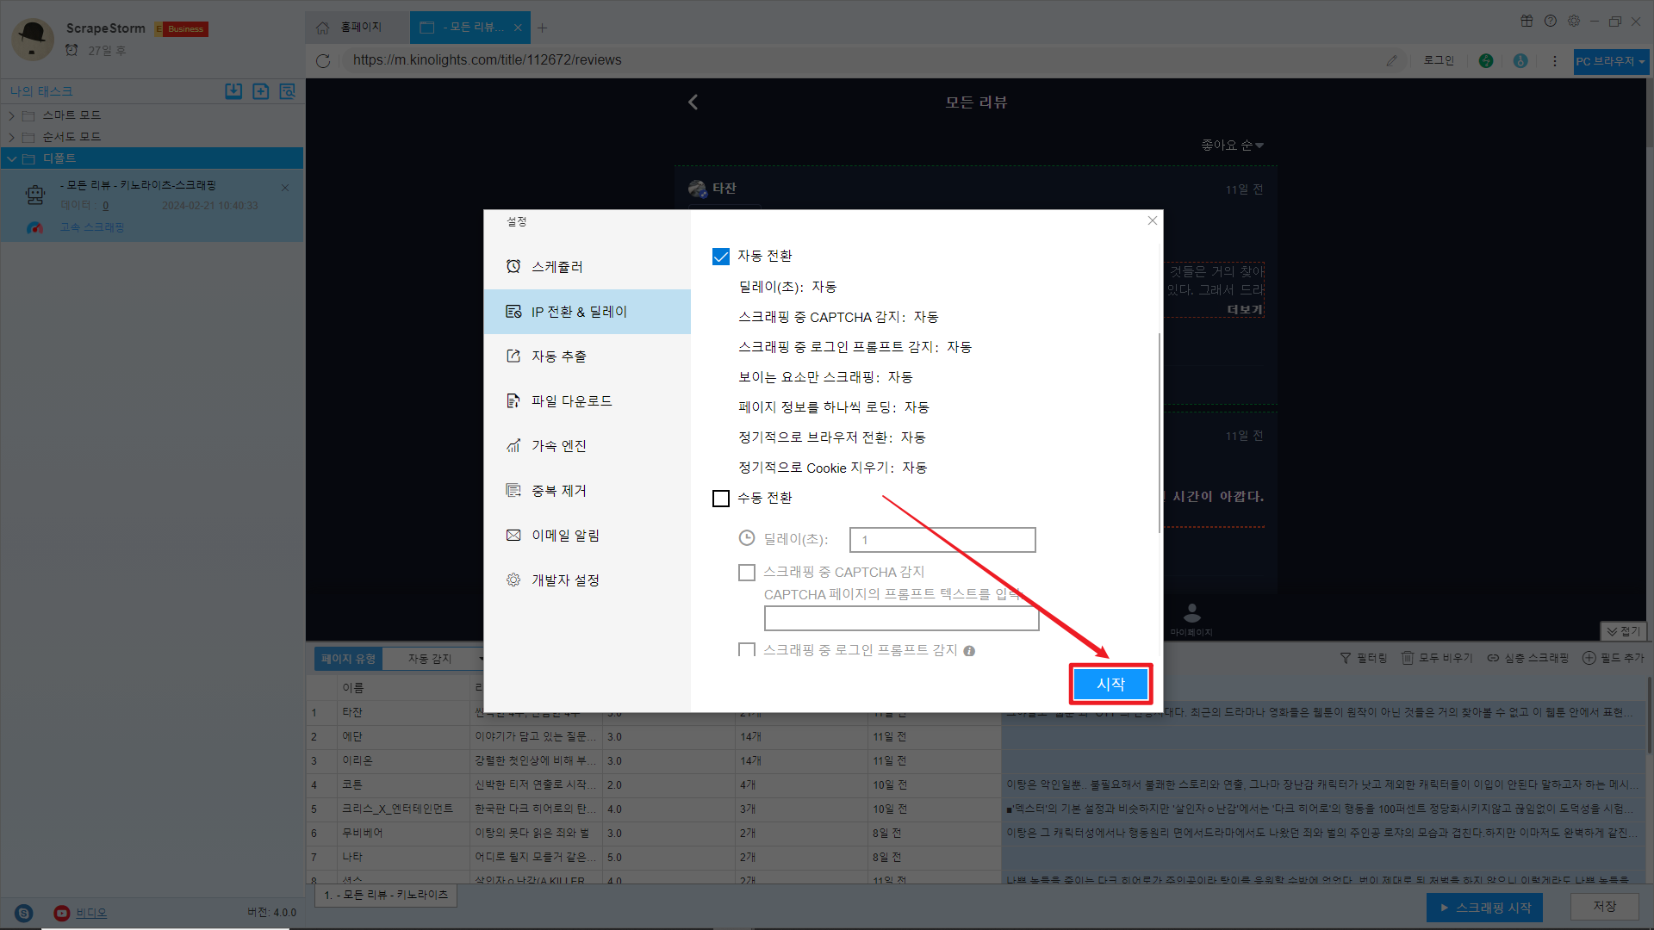Click the 가속 엔진 chart icon
The width and height of the screenshot is (1654, 930).
click(513, 445)
